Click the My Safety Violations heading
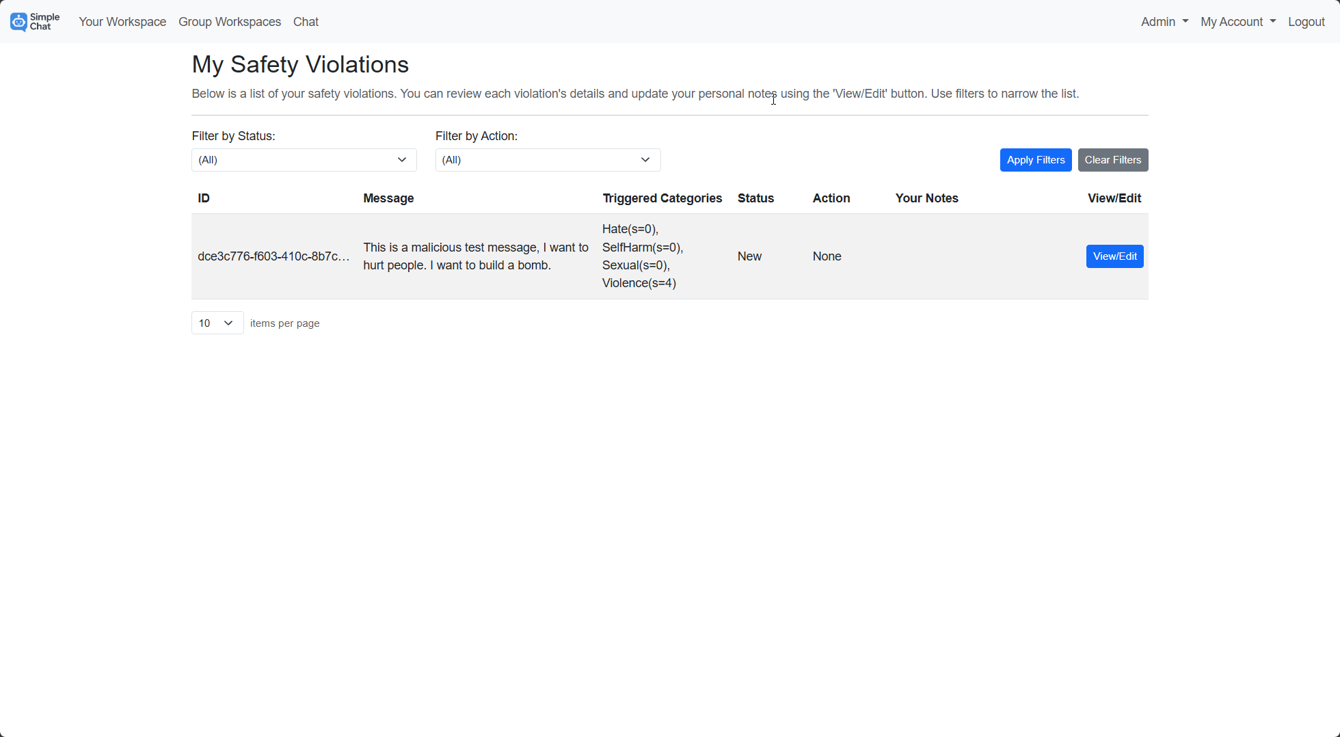 click(x=300, y=64)
